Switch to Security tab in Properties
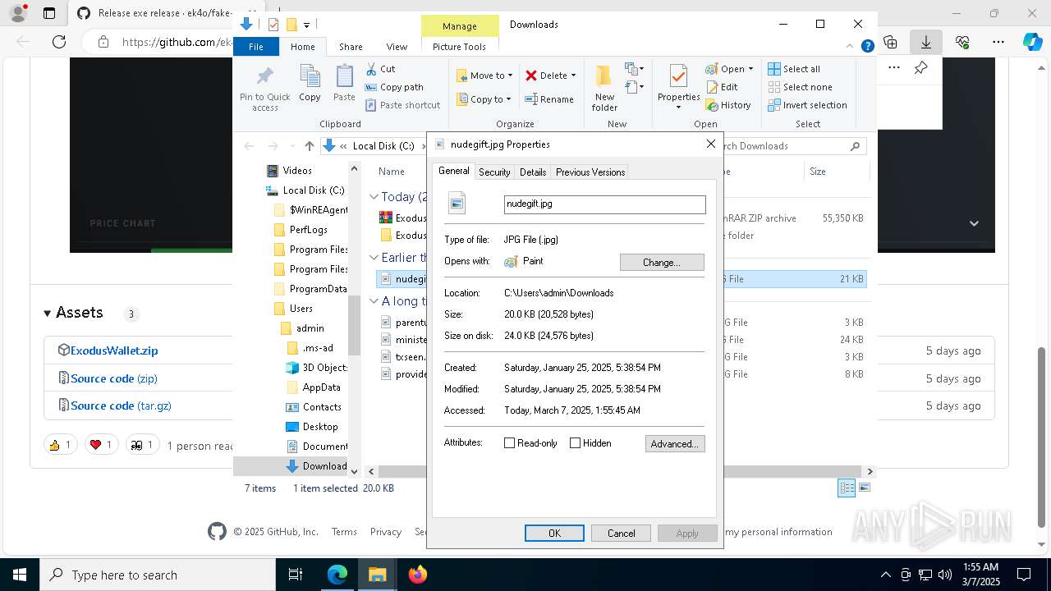 (x=494, y=172)
